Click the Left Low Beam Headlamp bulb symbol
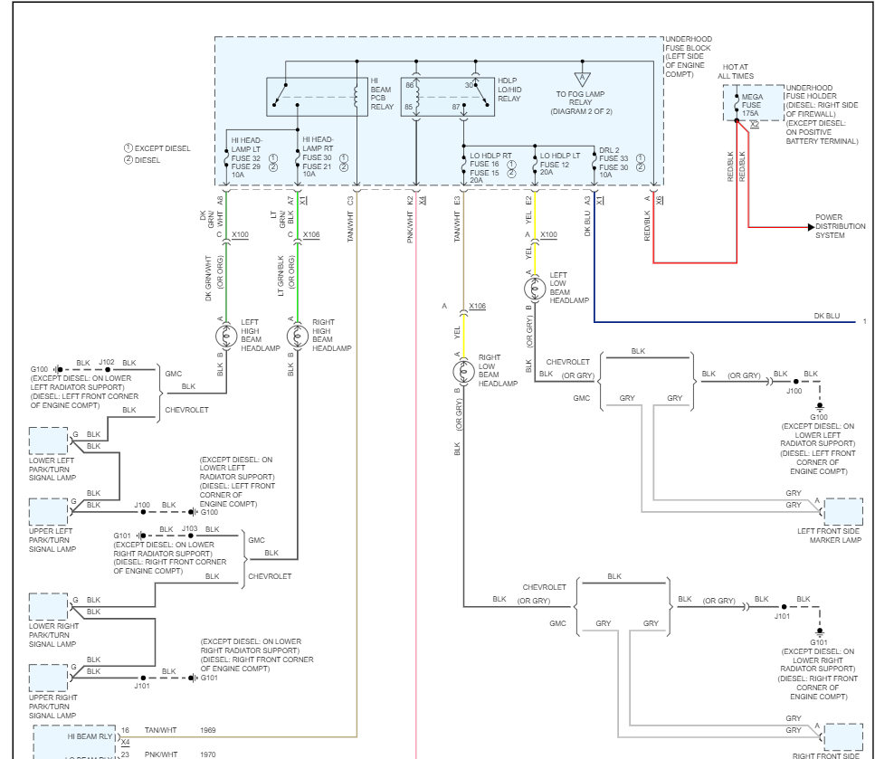Screen dimensions: 875x759 point(535,289)
